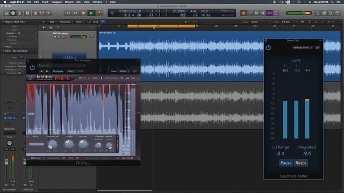Viewport: 344px width, 193px height.
Task: Click the Pro-L Attack knob
Action: point(69,144)
